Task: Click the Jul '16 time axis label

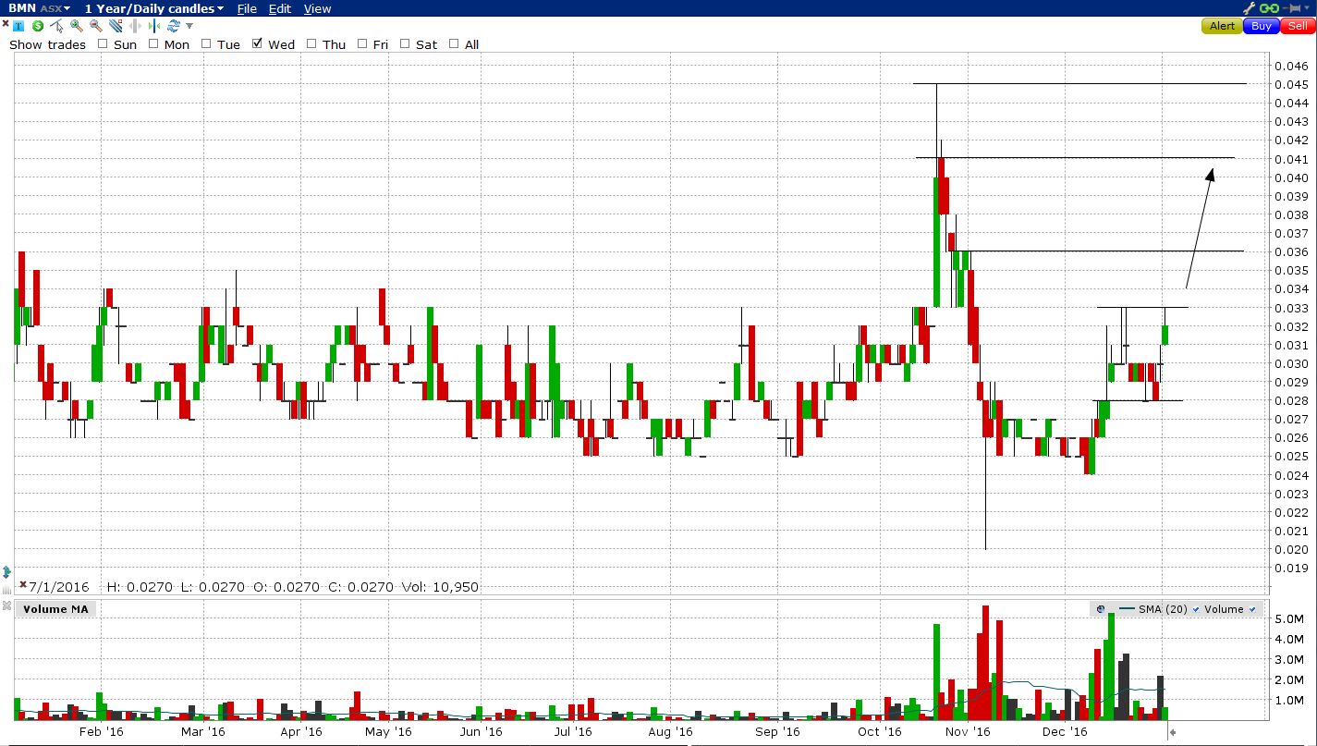Action: point(572,732)
